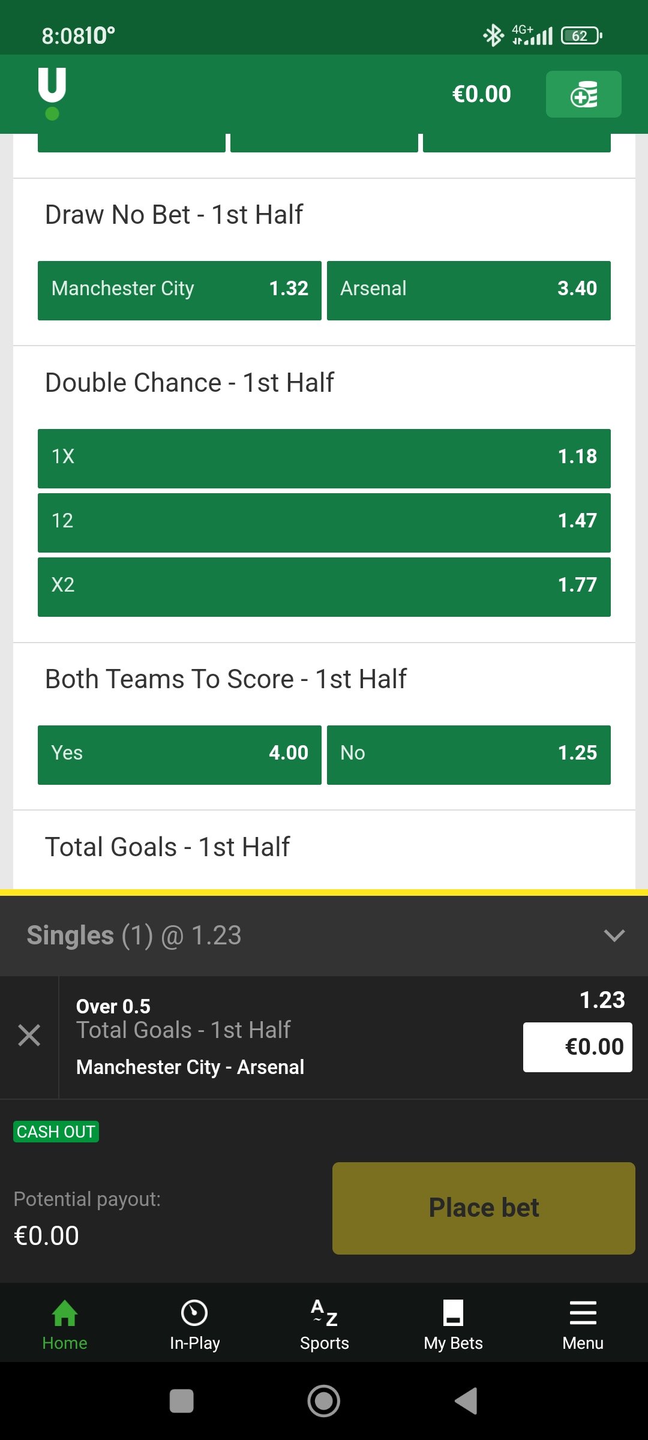Open Sports A-Z icon
648x1440 pixels.
click(324, 1313)
